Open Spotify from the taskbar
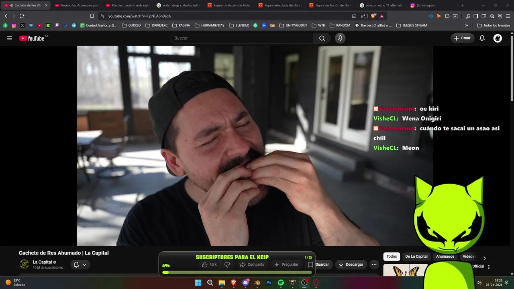514x289 pixels. coord(281,283)
